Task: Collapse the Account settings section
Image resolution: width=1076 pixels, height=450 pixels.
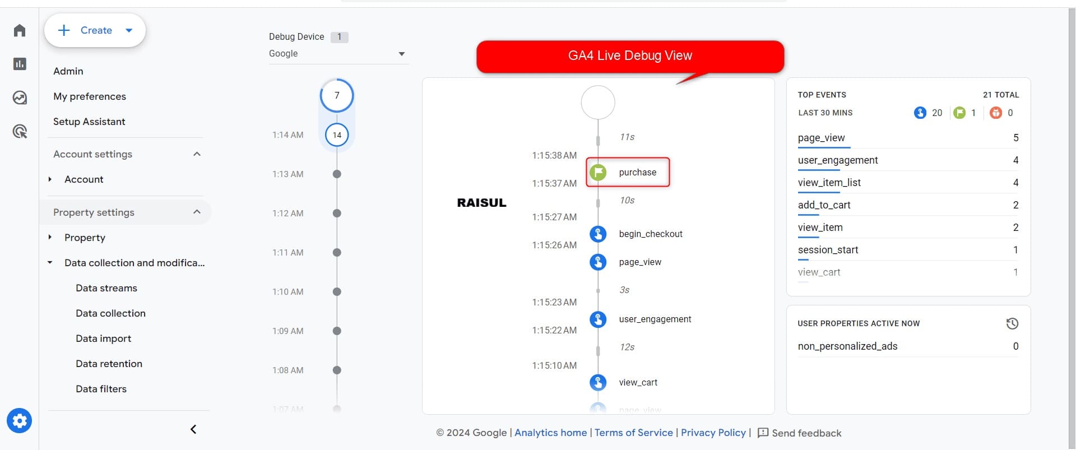Action: click(197, 154)
